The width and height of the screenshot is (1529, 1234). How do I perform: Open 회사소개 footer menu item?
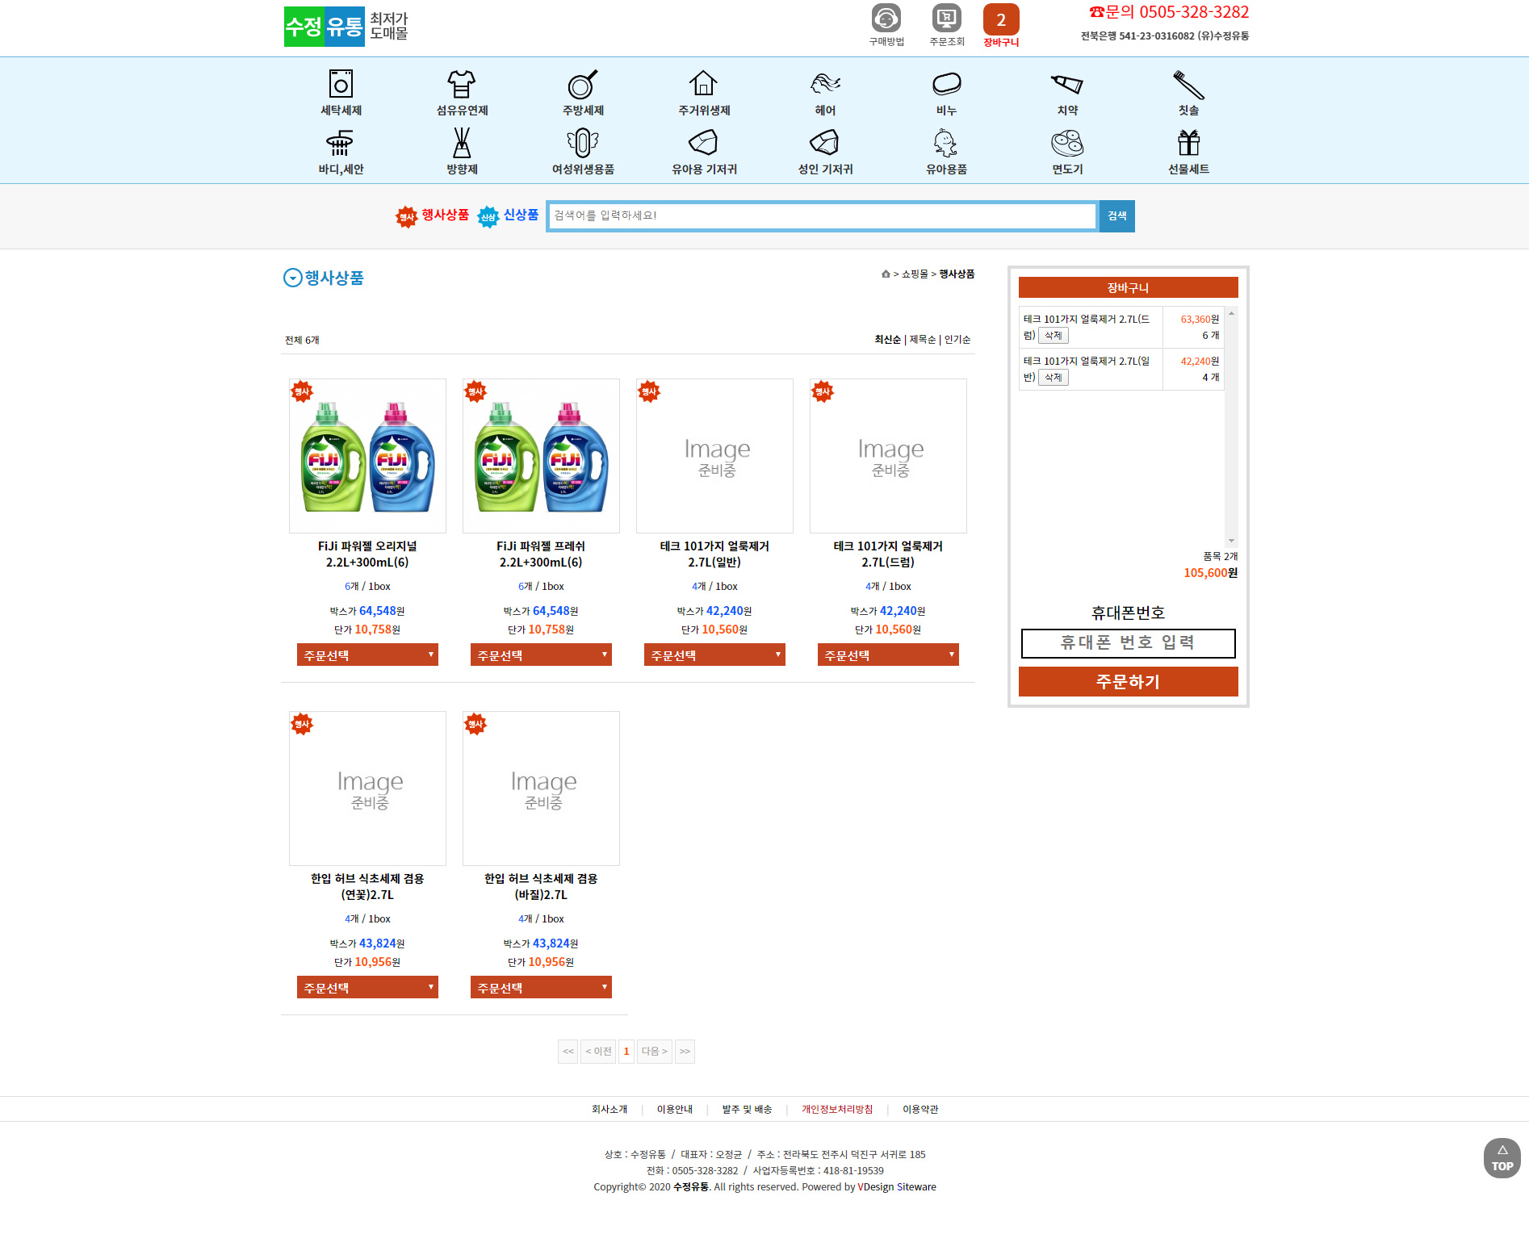tap(610, 1110)
